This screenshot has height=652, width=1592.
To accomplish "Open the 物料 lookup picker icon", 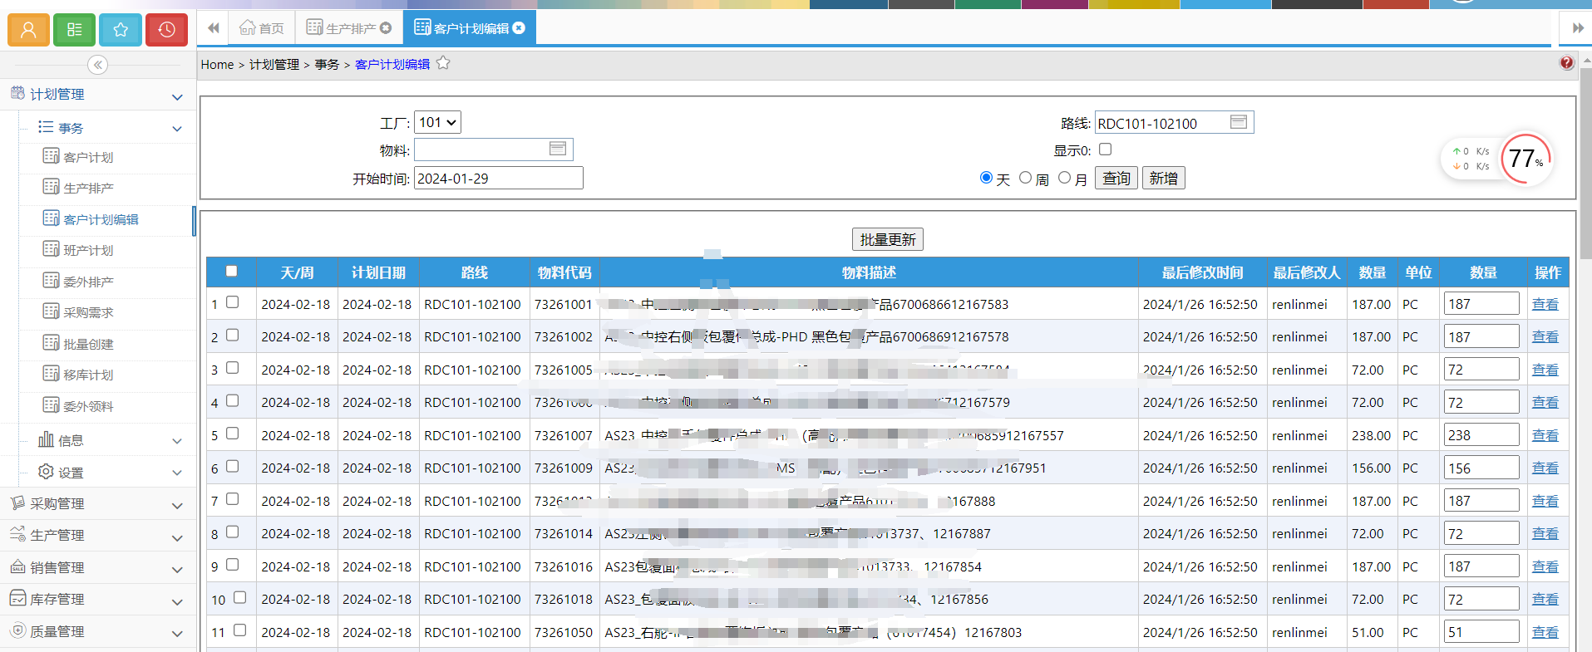I will (x=558, y=149).
